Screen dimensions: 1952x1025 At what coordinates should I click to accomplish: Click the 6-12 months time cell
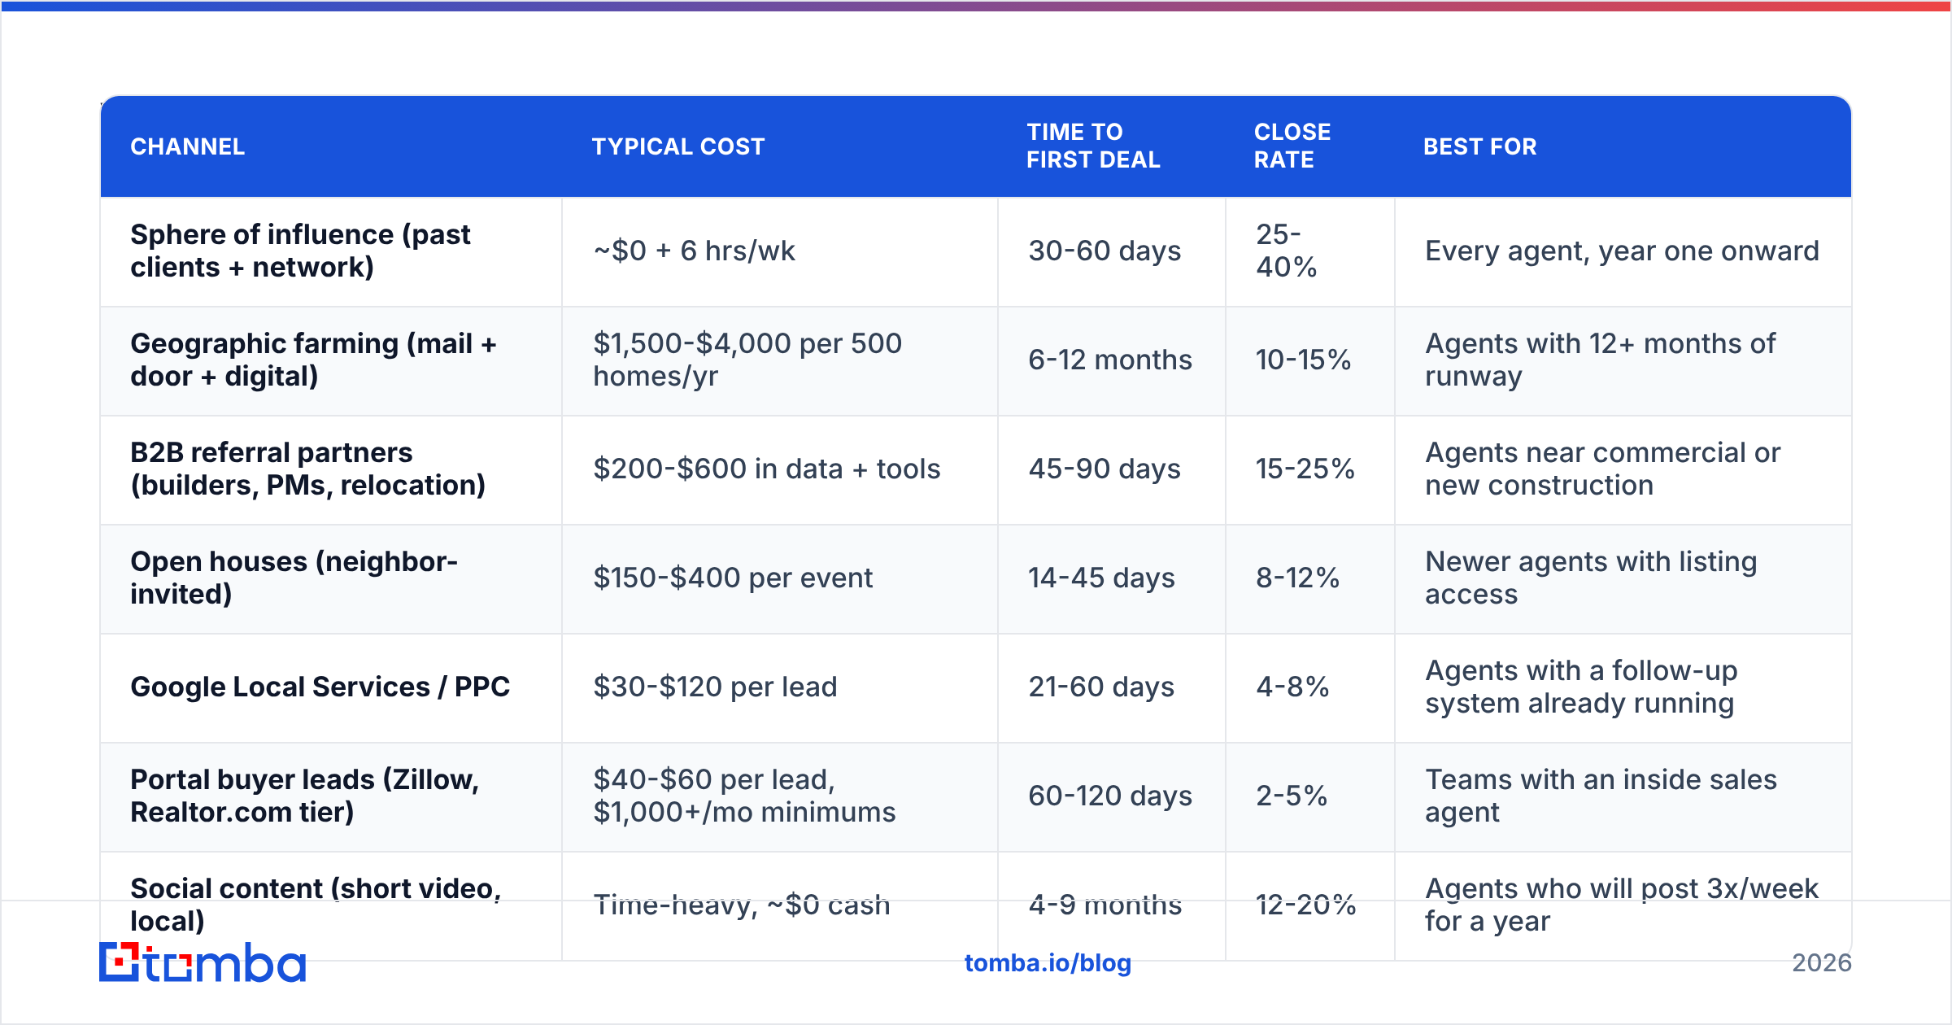point(1110,360)
